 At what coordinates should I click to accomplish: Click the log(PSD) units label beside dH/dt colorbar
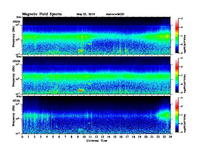click(185, 44)
